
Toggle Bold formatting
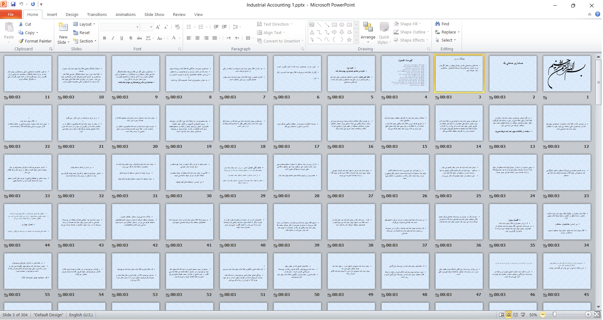[x=104, y=38]
